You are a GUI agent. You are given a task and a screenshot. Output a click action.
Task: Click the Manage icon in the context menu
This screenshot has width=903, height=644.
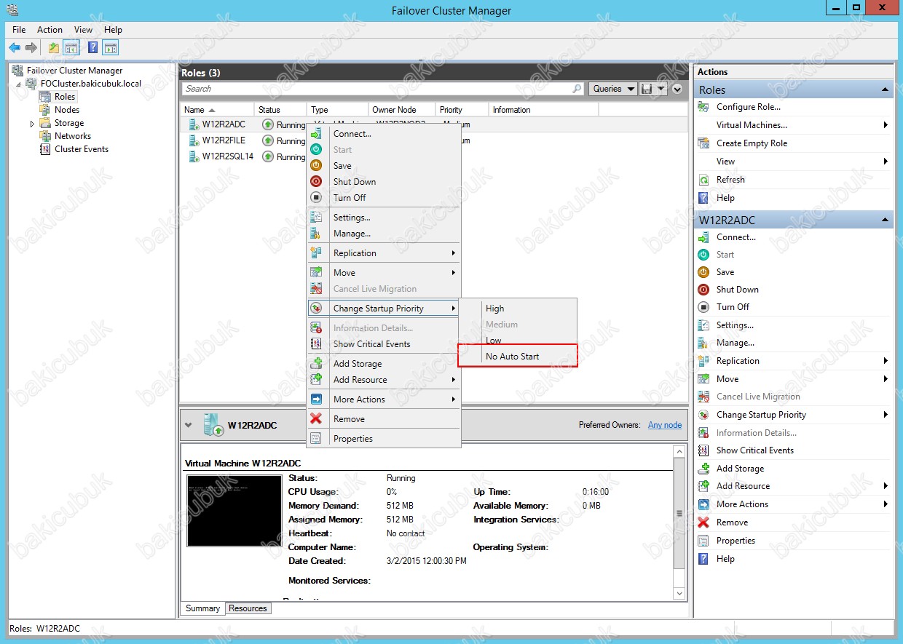point(316,234)
